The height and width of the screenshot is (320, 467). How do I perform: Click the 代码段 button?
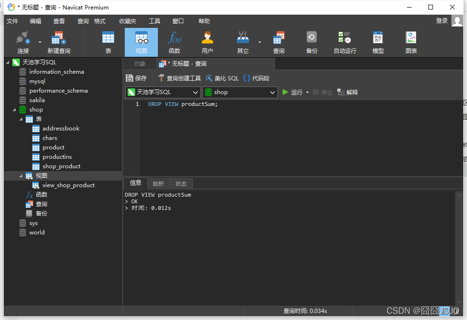(257, 78)
